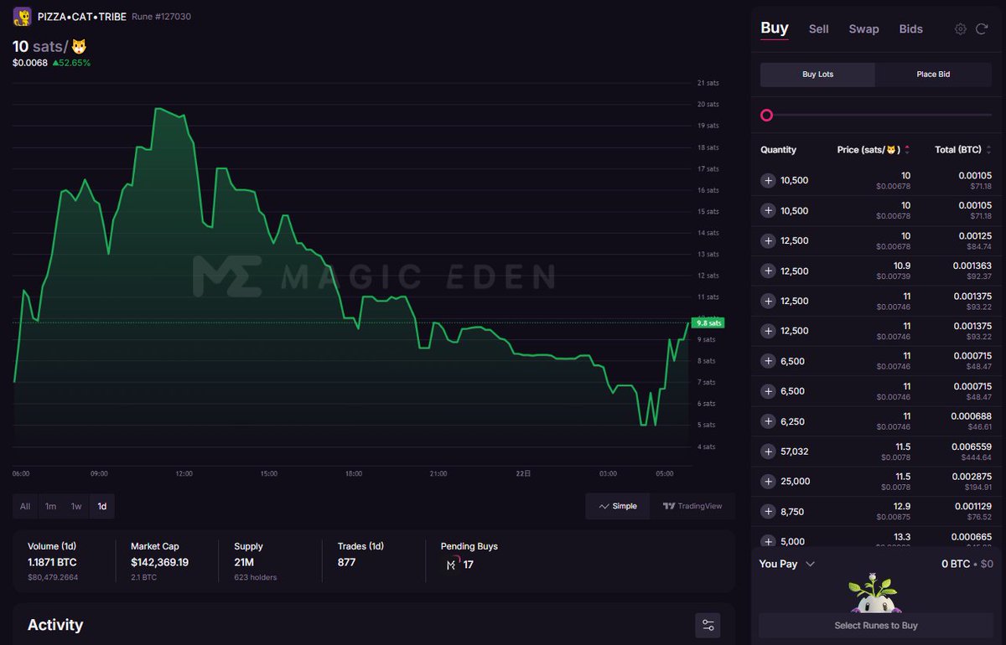Screen dimensions: 1006x645
Task: Open the Swap tab
Action: (863, 29)
